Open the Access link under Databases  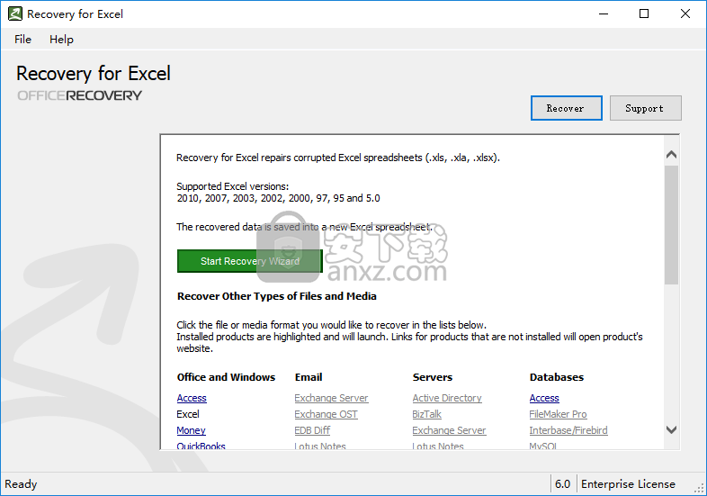click(x=544, y=398)
